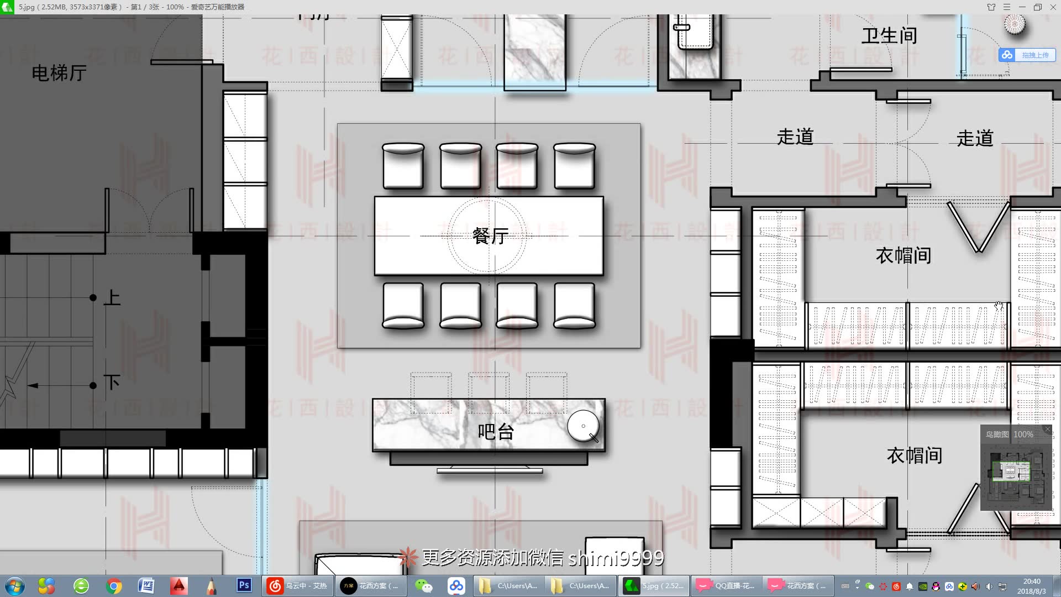This screenshot has width=1061, height=597.
Task: Click the 吧台 bar counter label
Action: pyautogui.click(x=496, y=431)
